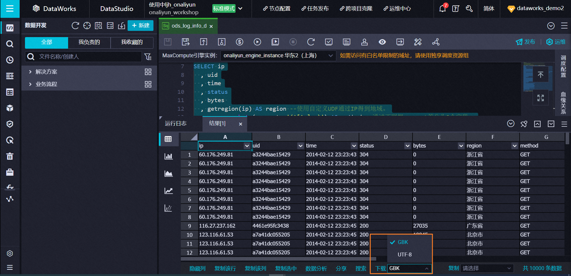Click the 新建 button

click(x=140, y=26)
